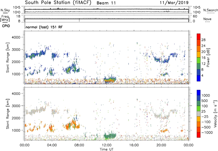This screenshot has width=218, height=151.
Task: Click the 'normal (fast) 151 RF' text
Action: [44, 27]
